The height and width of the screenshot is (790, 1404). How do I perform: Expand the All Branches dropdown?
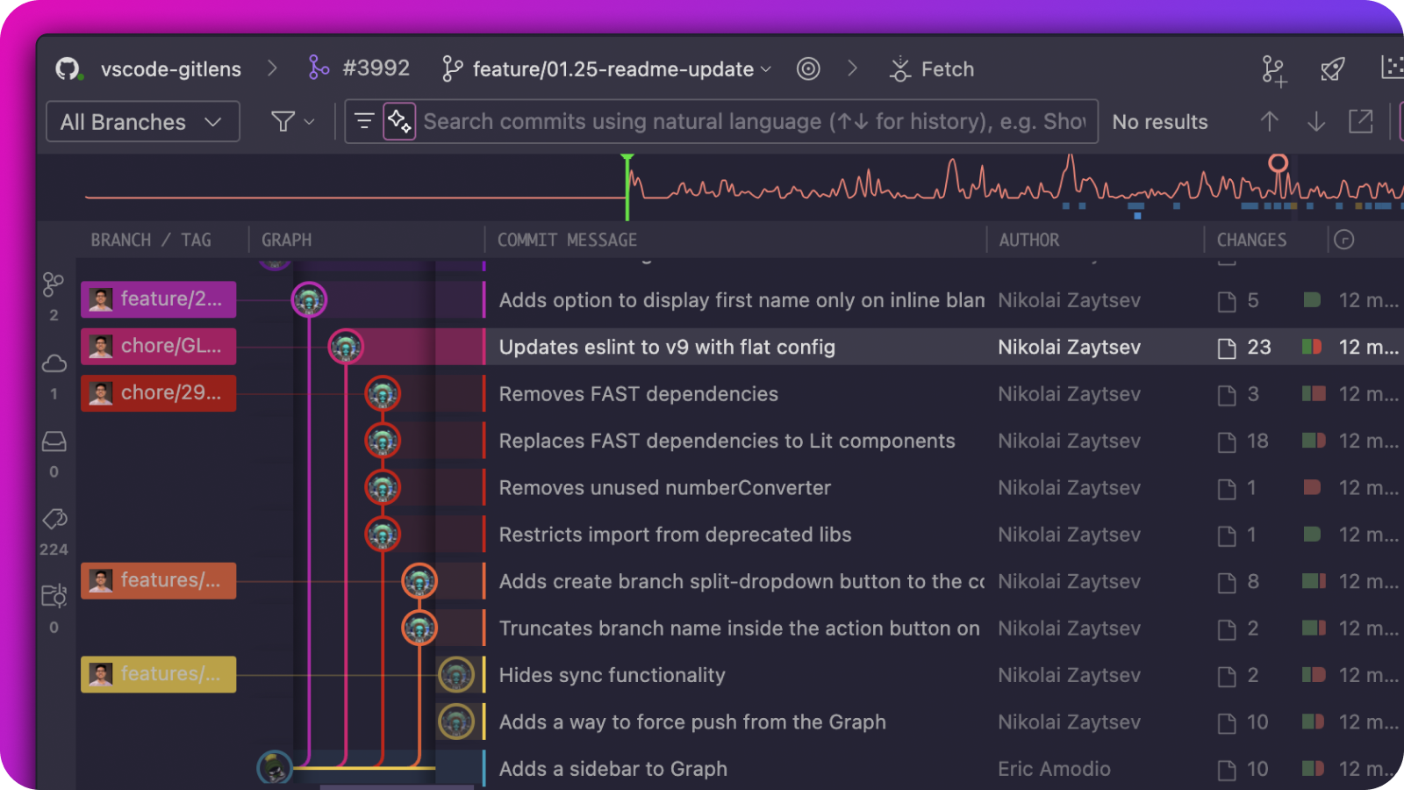(x=142, y=122)
